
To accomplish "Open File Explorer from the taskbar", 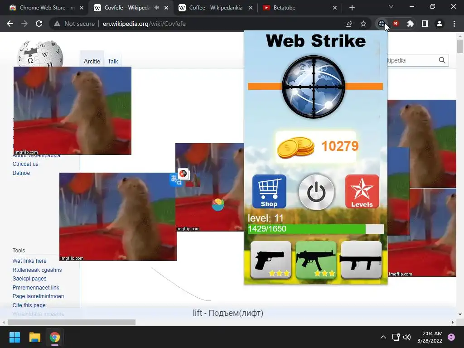I will [x=34, y=337].
